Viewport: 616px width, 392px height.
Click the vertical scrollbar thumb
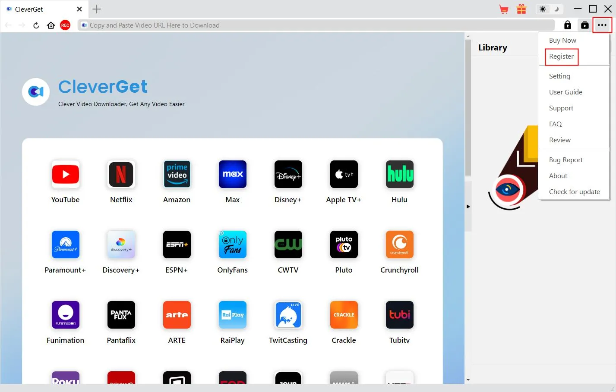point(468,108)
